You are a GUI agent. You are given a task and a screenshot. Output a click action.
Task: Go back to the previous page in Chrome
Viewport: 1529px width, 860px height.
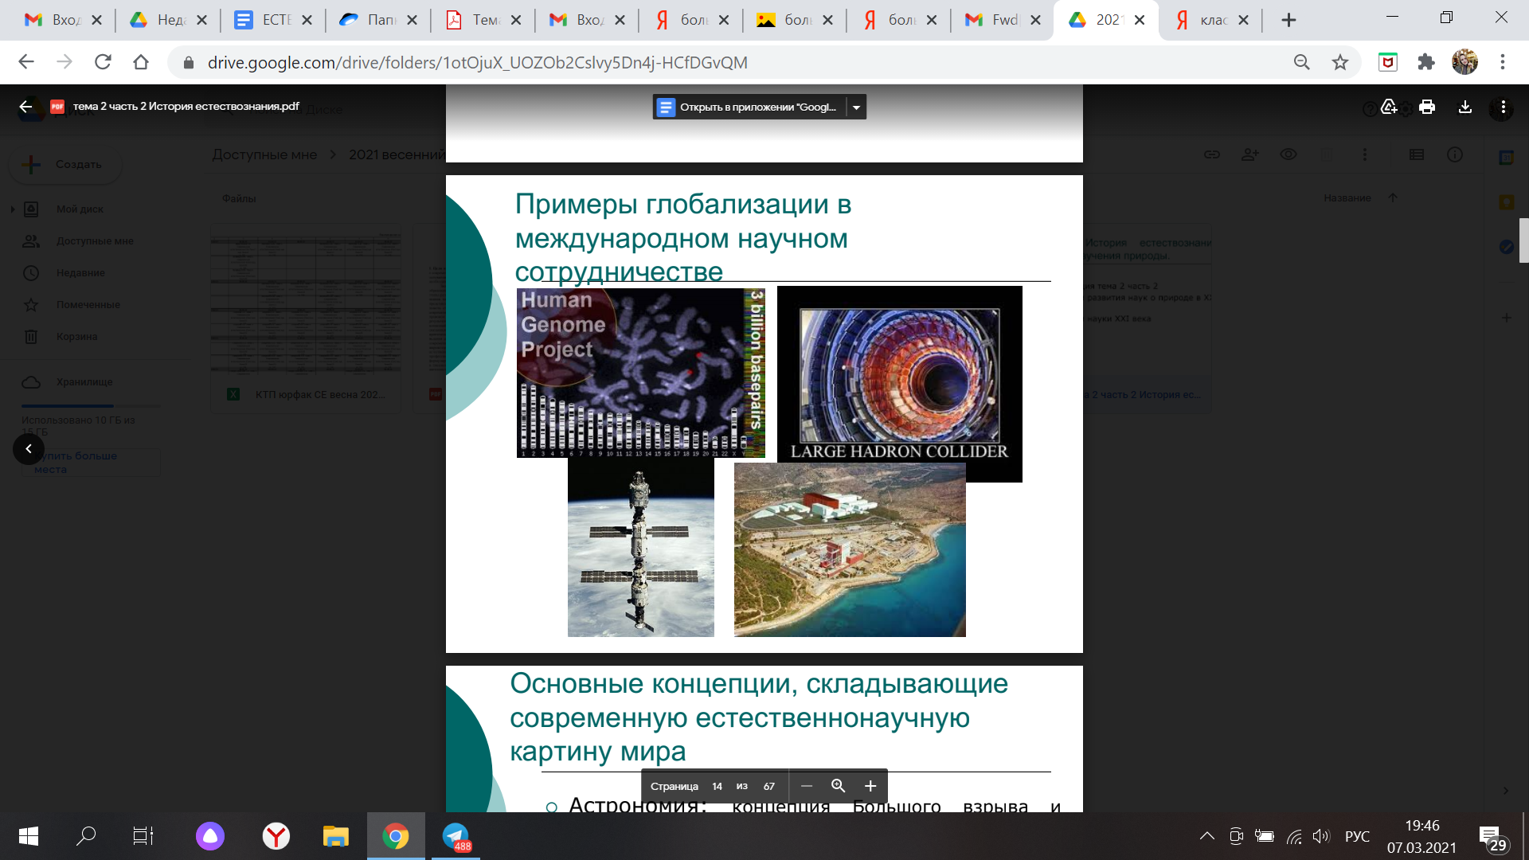pos(26,62)
